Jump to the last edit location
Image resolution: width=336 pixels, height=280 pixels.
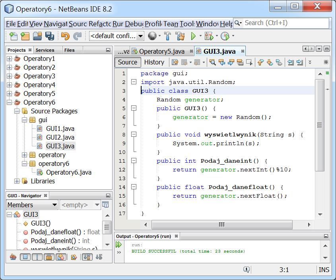(175, 62)
